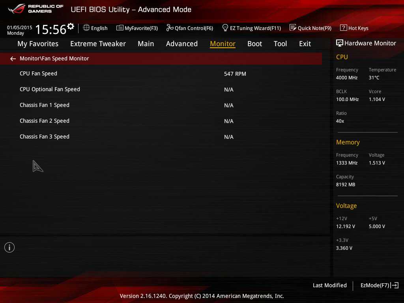404x303 pixels.
Task: Go to the Main tab
Action: tap(146, 44)
